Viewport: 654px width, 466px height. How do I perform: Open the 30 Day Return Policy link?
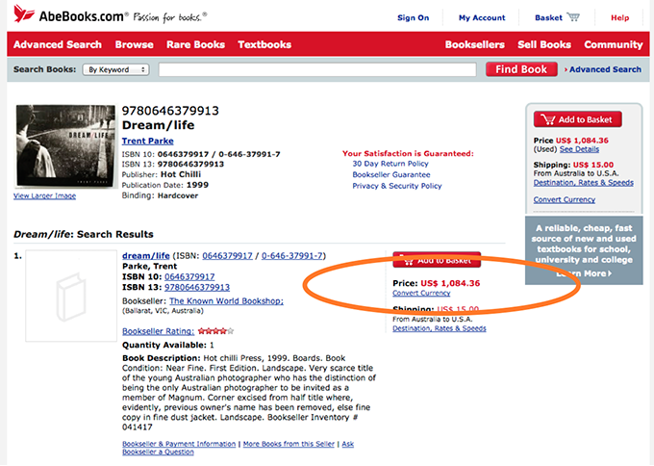390,164
